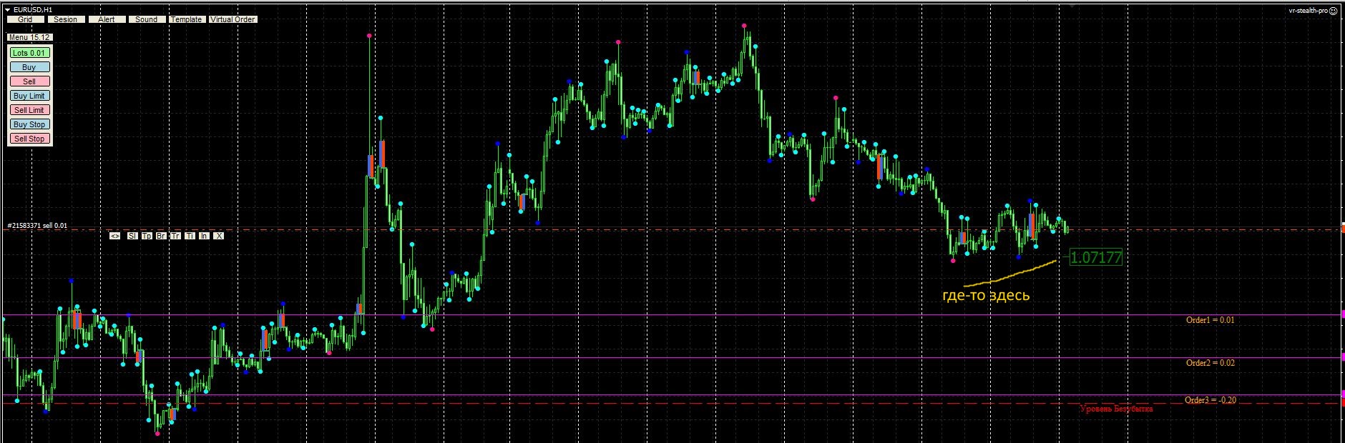Click the blue Buy button
1345x443 pixels.
pos(29,67)
